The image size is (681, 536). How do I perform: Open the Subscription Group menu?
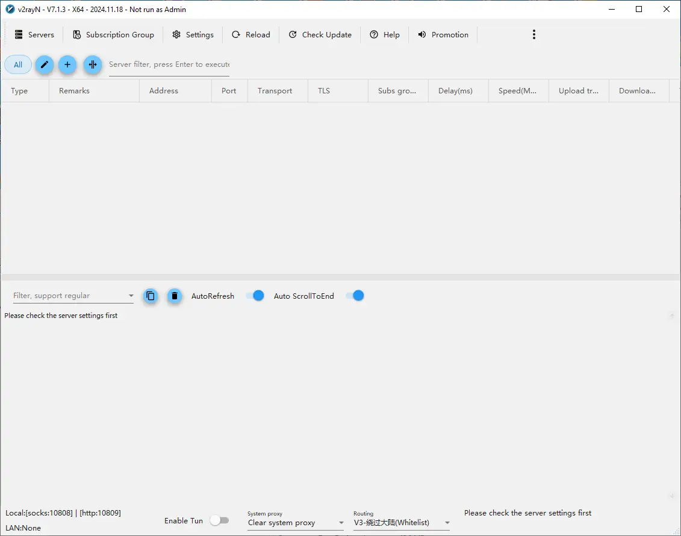[113, 35]
